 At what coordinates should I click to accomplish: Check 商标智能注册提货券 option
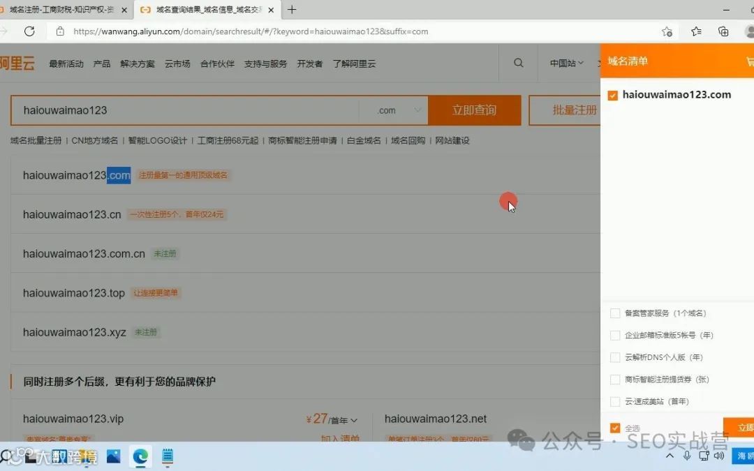click(x=614, y=380)
